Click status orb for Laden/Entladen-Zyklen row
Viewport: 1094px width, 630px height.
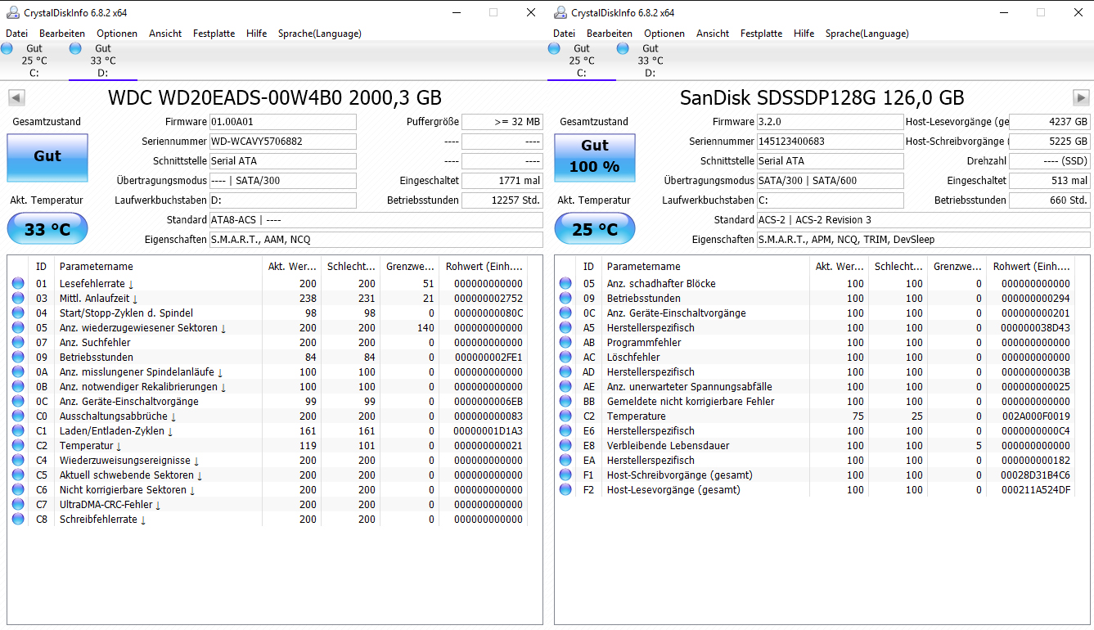pyautogui.click(x=18, y=431)
